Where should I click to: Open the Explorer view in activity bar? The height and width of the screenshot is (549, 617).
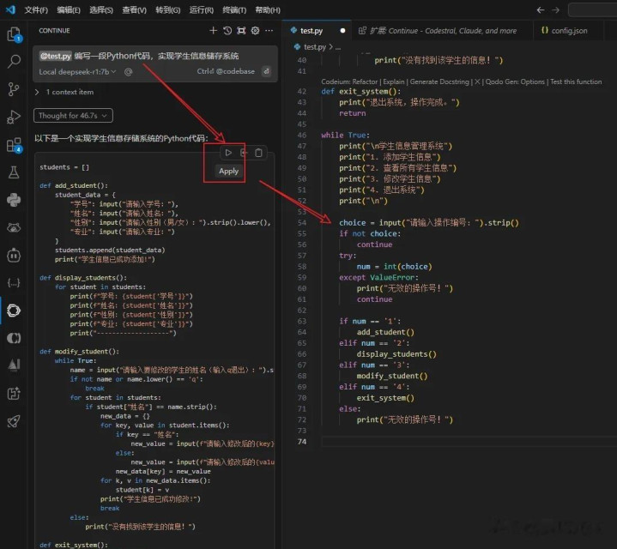[14, 35]
